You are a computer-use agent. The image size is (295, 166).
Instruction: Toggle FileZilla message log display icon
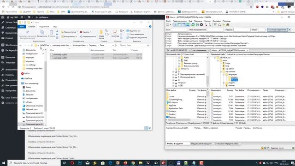click(175, 24)
